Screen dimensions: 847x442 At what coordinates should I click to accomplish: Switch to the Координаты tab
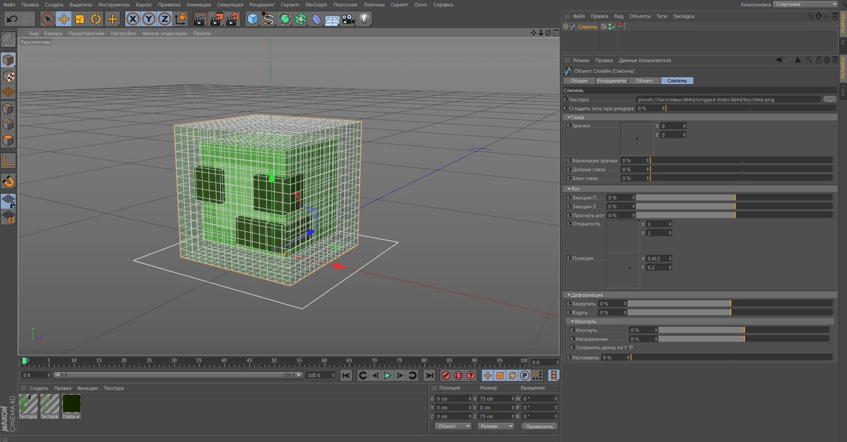[x=611, y=81]
